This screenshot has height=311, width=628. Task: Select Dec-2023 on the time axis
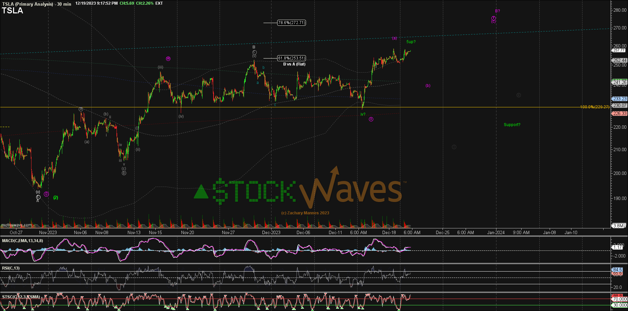(271, 232)
